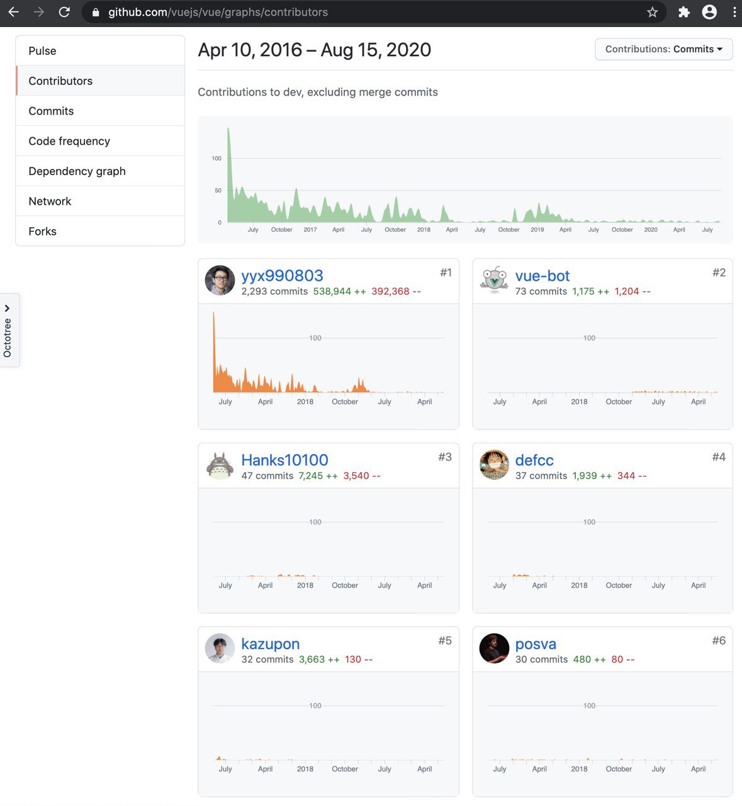Open Chrome three-dot menu

point(734,12)
